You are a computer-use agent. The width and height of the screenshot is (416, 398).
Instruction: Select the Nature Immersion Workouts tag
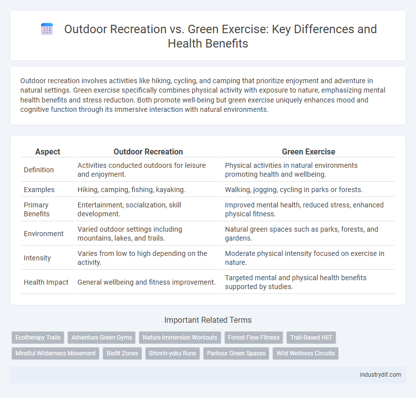[x=180, y=338]
